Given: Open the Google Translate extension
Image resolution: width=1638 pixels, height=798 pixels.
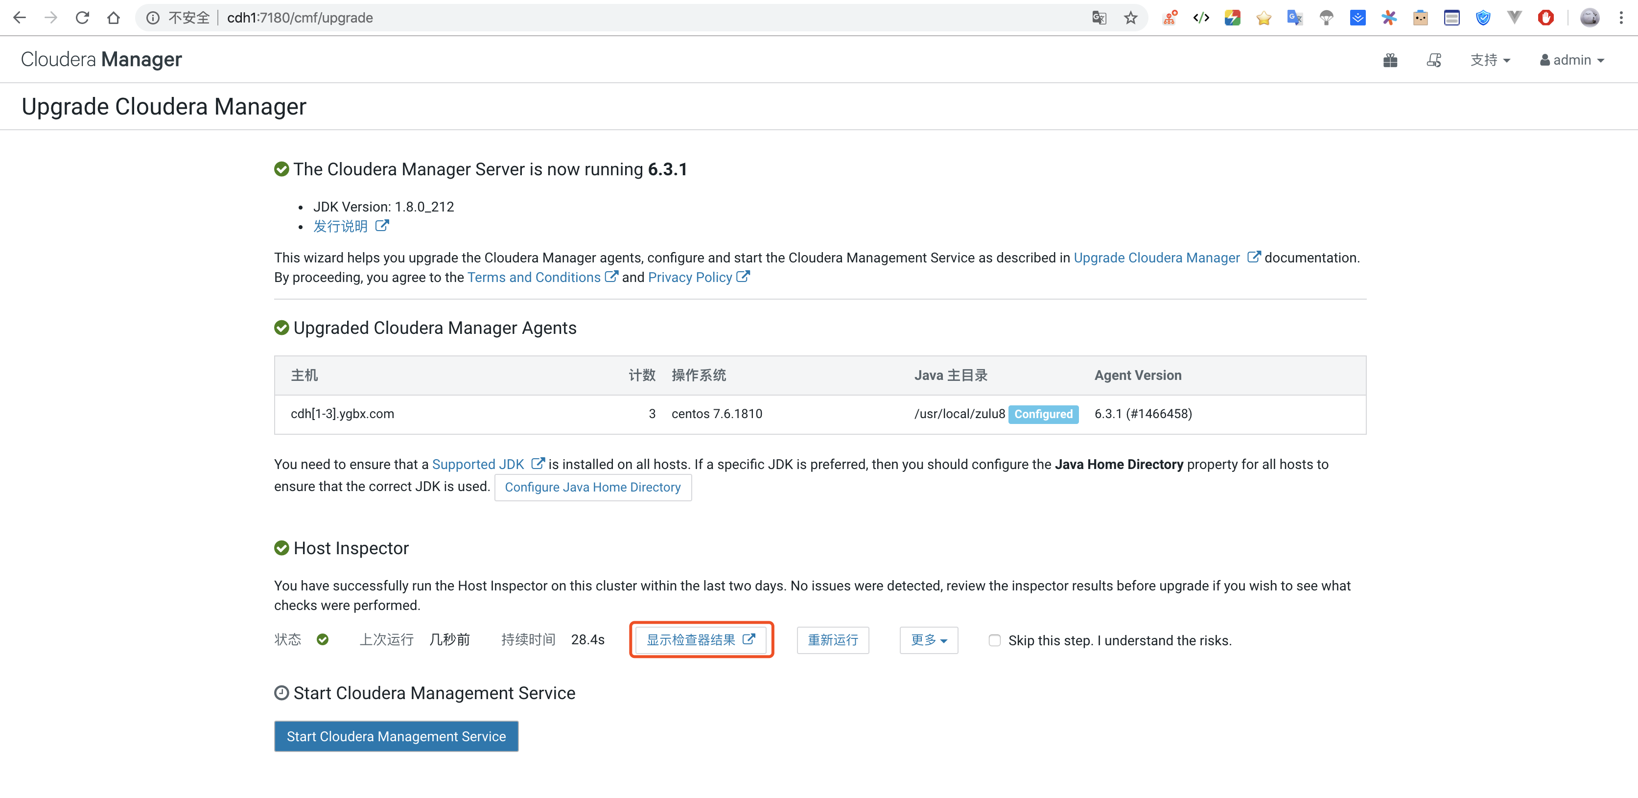Looking at the screenshot, I should coord(1295,18).
